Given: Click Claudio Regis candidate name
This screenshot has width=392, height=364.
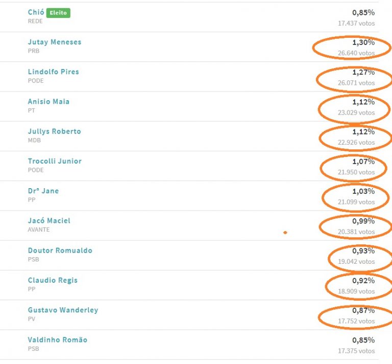Looking at the screenshot, I should coord(53,280).
